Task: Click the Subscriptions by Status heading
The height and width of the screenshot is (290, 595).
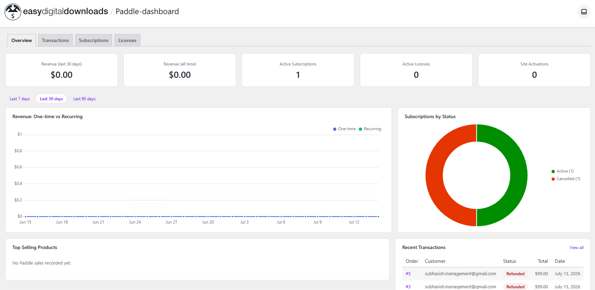Action: click(430, 116)
